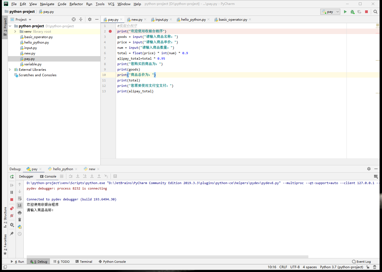Run the pay configuration with green play
The height and width of the screenshot is (272, 382).
[x=345, y=12]
